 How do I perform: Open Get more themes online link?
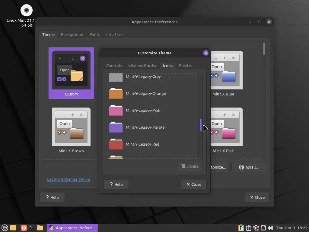tap(68, 179)
